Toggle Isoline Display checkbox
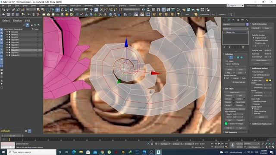The width and height of the screenshot is (276, 155). (x=252, y=77)
